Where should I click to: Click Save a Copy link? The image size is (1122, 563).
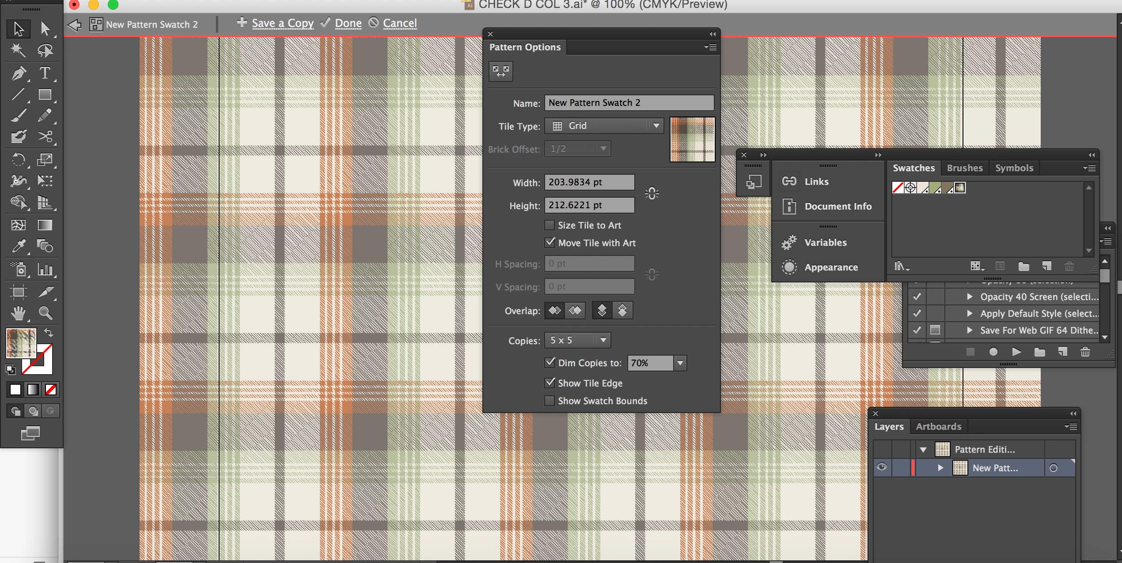pyautogui.click(x=283, y=23)
